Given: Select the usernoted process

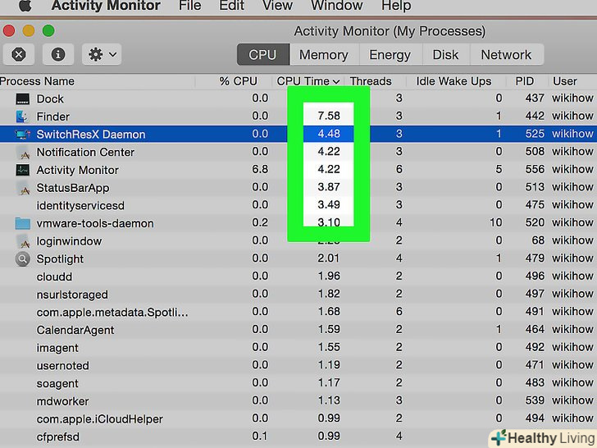Looking at the screenshot, I should click(63, 366).
